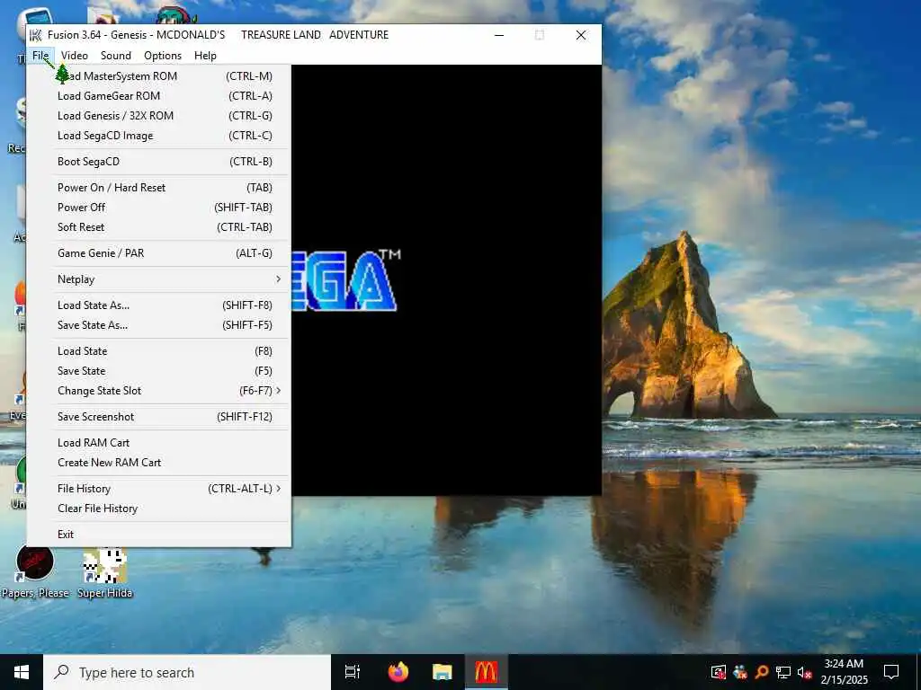The width and height of the screenshot is (921, 690).
Task: Click the Fusion title bar app icon
Action: (x=36, y=35)
